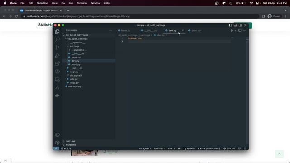Open the Selection menu
Viewport: 290px width, 163px height.
42,3
